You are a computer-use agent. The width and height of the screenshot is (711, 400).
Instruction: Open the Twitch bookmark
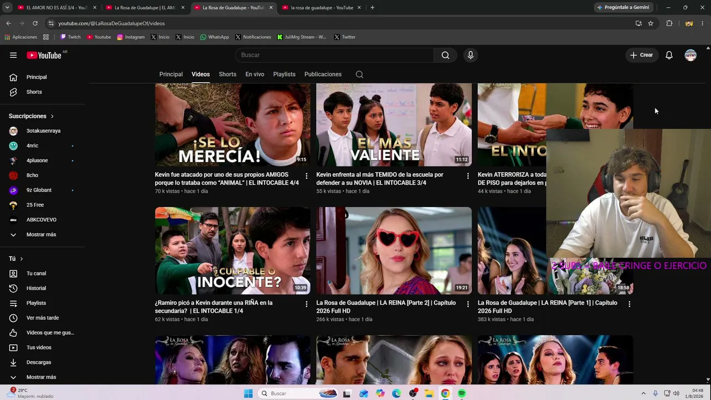pyautogui.click(x=71, y=37)
